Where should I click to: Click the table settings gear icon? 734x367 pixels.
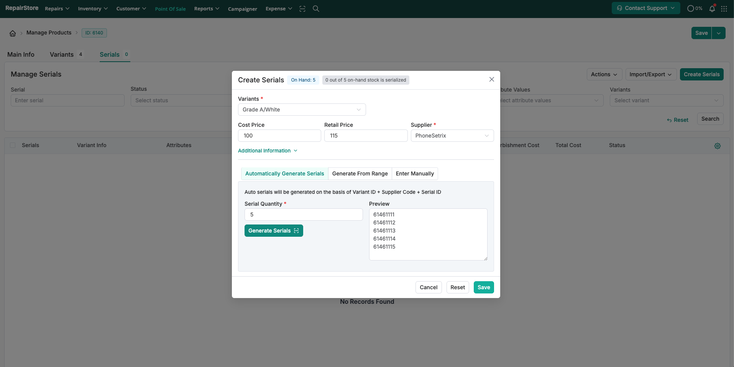point(717,146)
